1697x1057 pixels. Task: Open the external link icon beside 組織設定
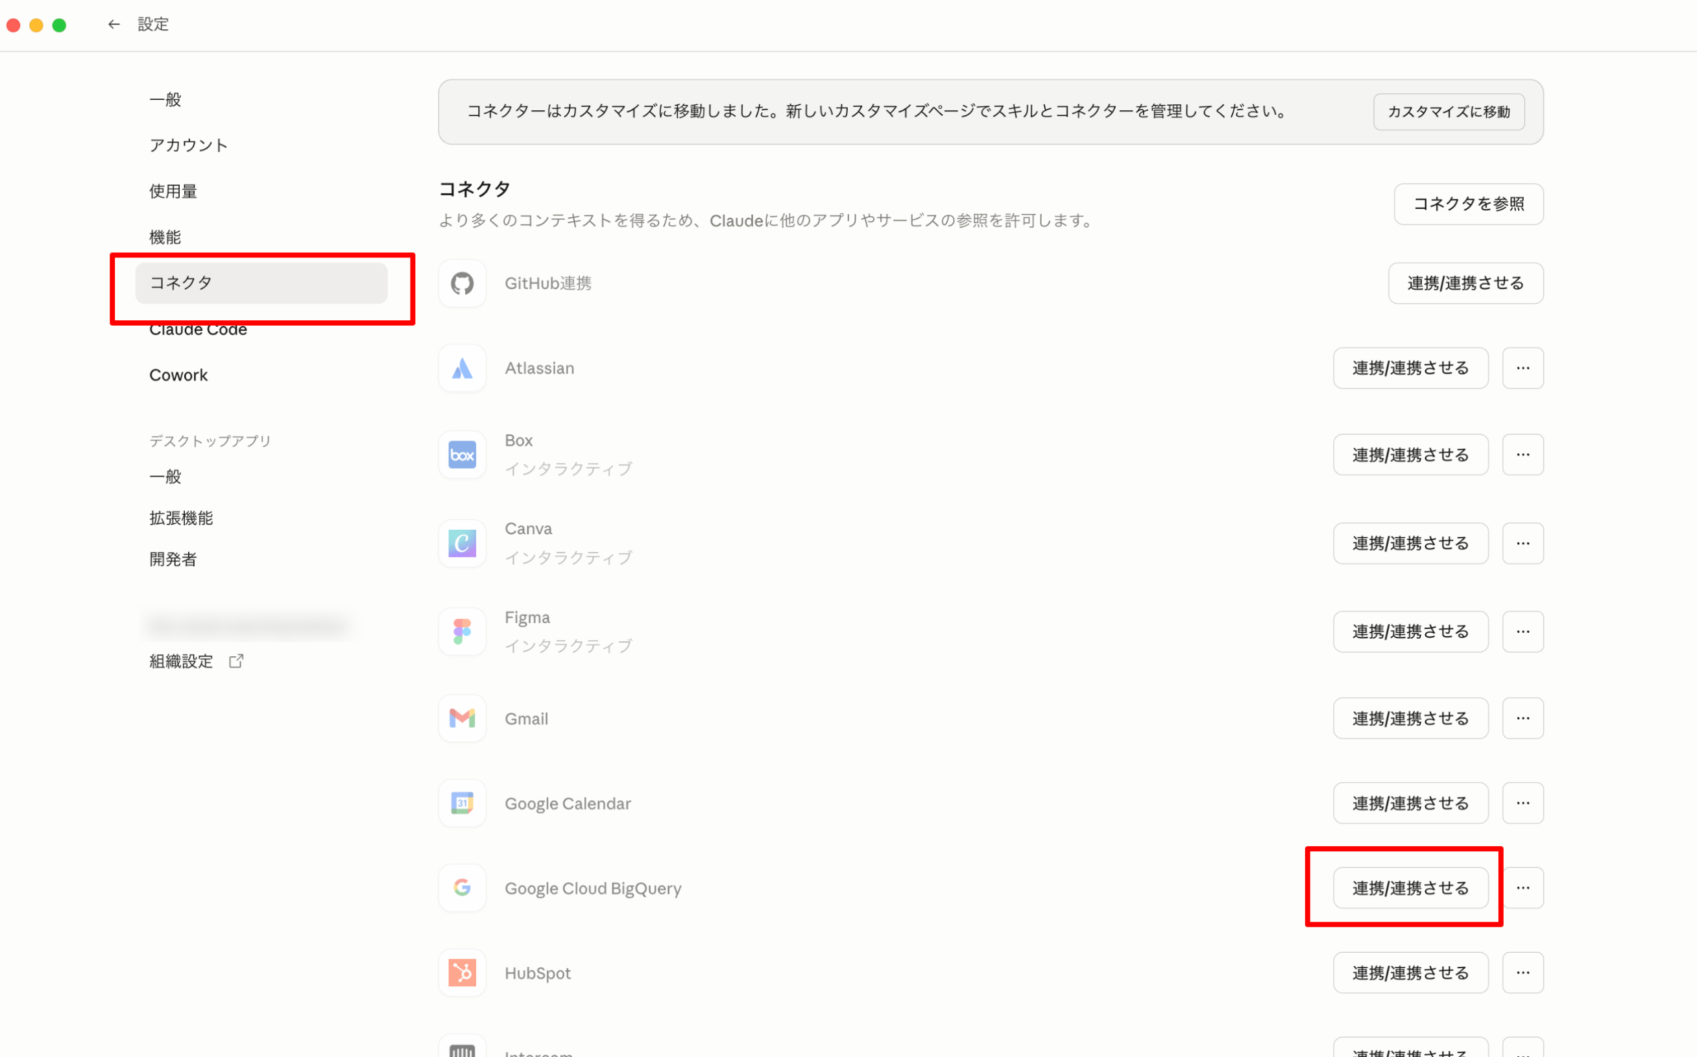(x=236, y=661)
